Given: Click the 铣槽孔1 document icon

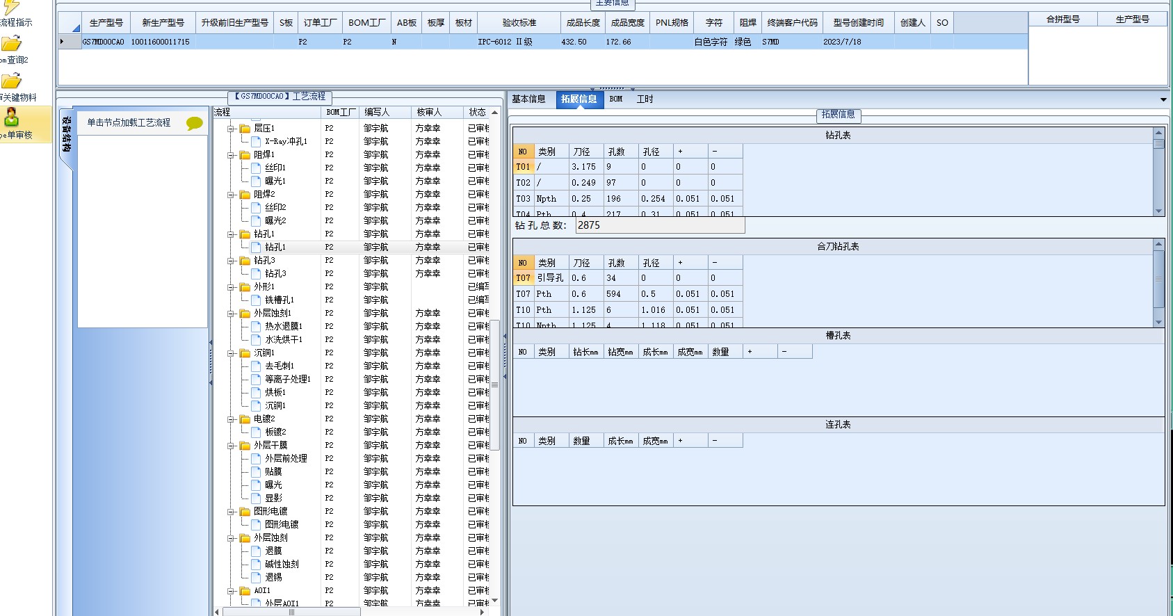Looking at the screenshot, I should (256, 300).
